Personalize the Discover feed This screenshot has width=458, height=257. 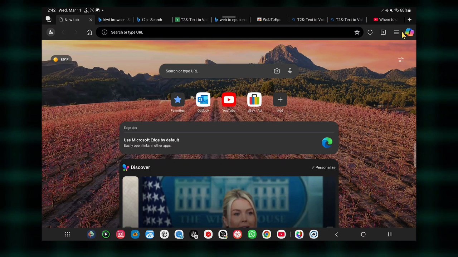323,167
